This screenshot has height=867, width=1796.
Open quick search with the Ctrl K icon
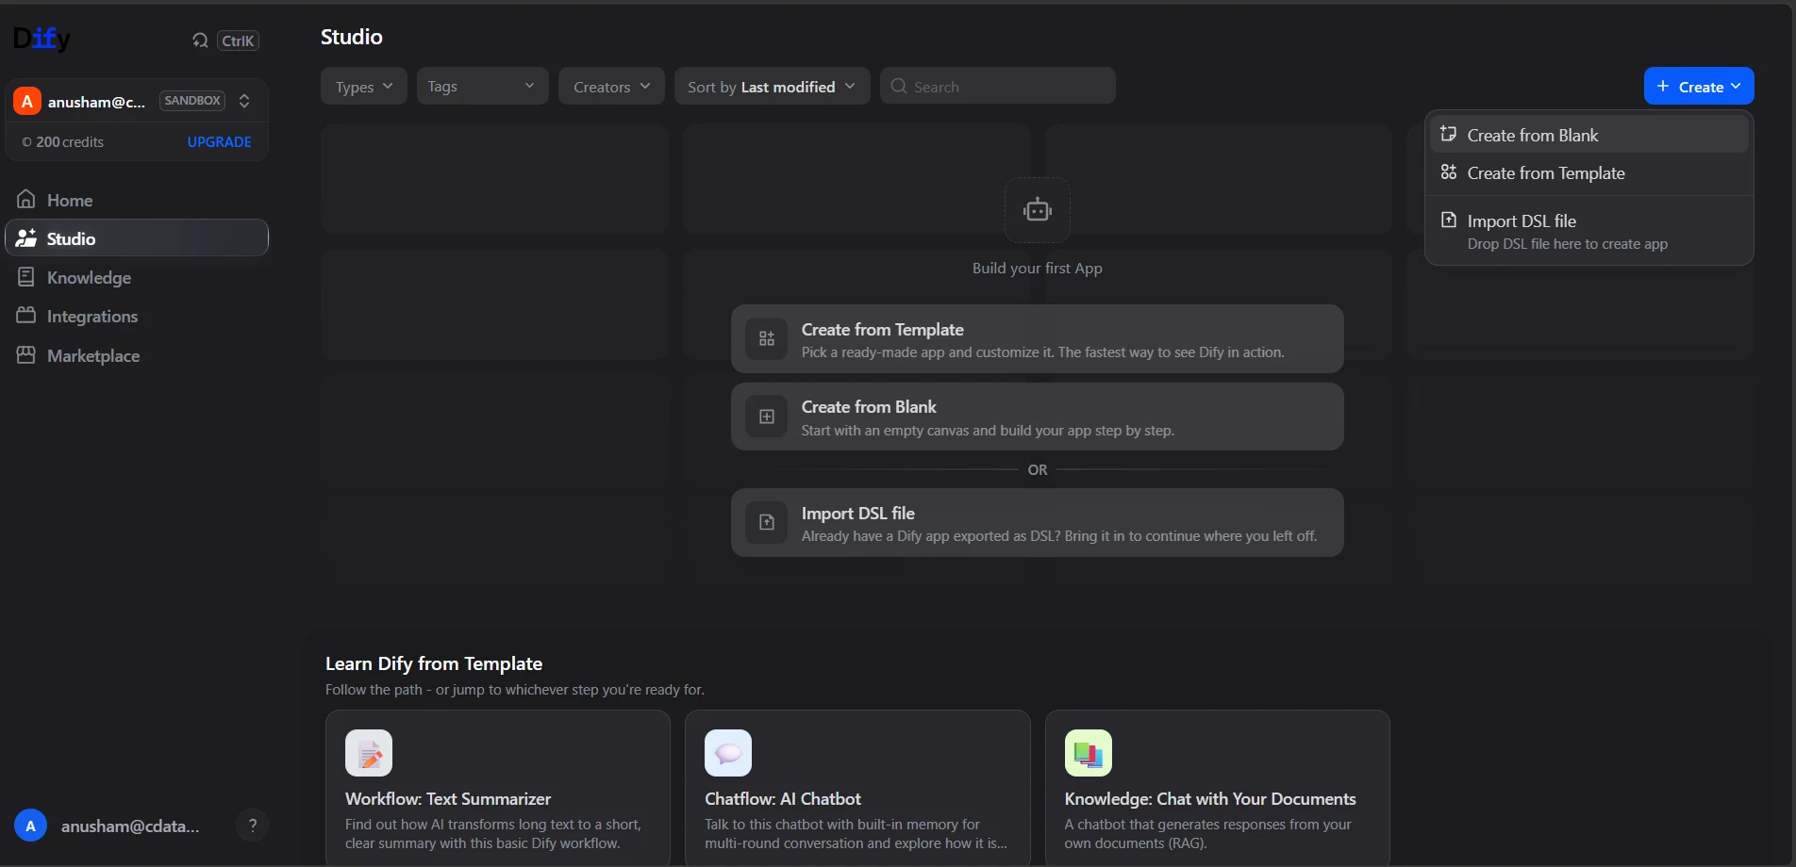pos(200,41)
